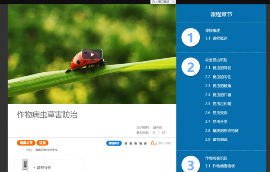Open the 设置 button

tap(42, 143)
